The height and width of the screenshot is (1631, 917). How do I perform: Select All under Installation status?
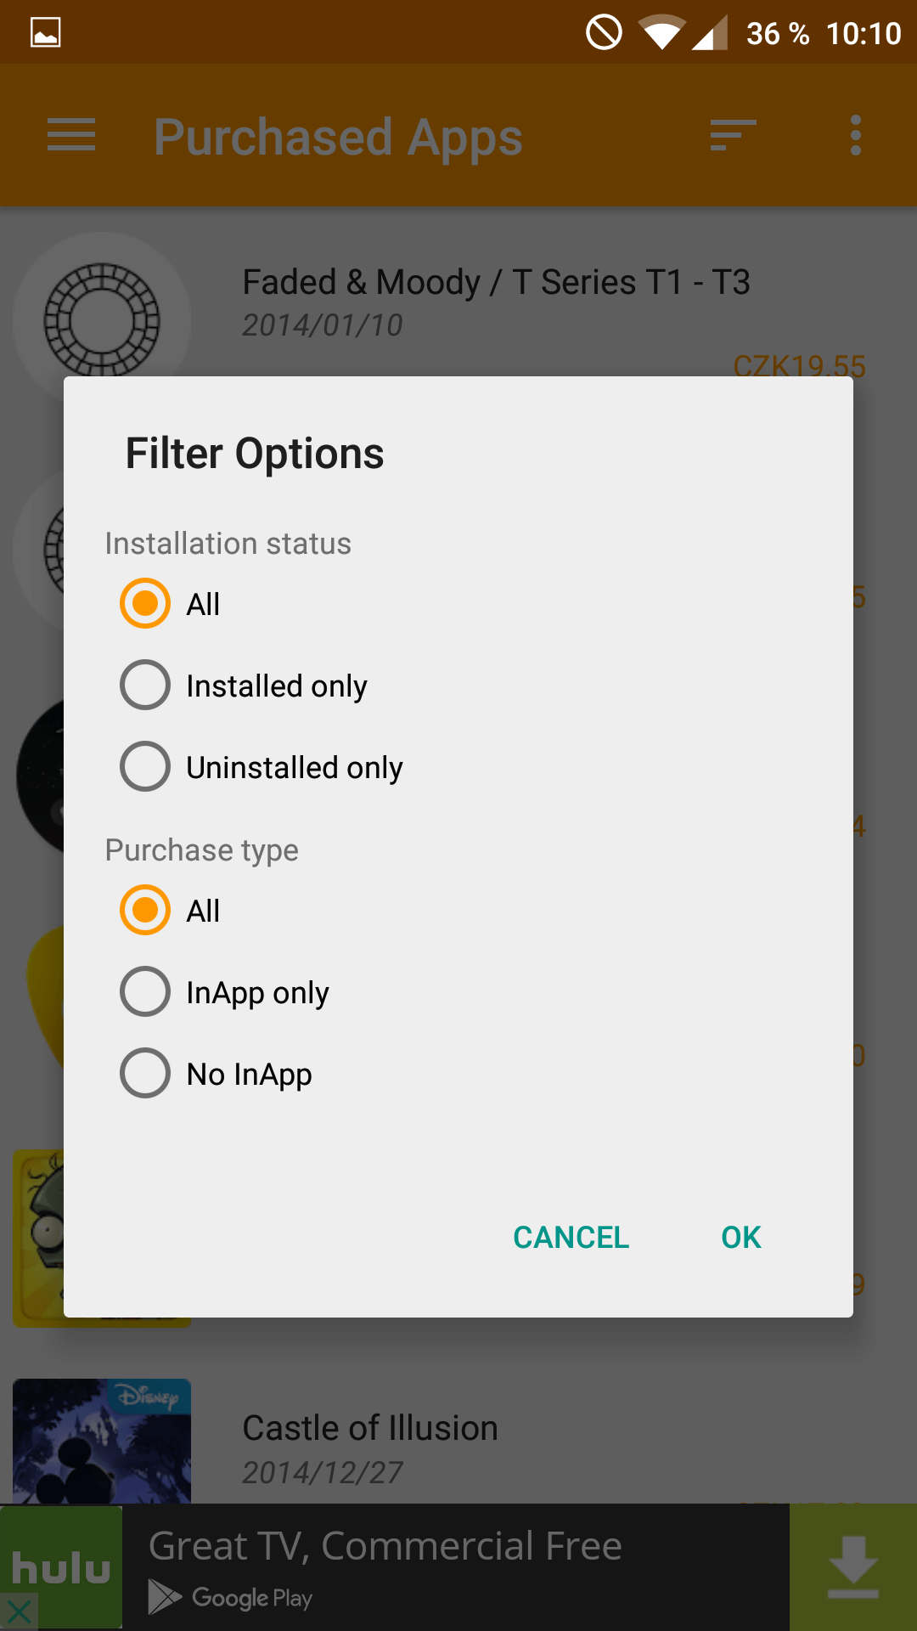(x=145, y=604)
